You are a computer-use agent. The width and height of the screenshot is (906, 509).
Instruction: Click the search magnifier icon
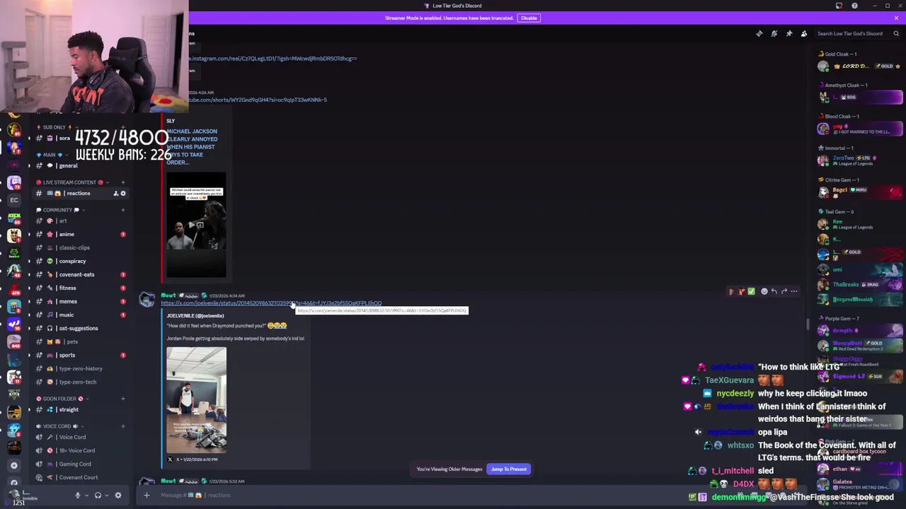click(896, 33)
